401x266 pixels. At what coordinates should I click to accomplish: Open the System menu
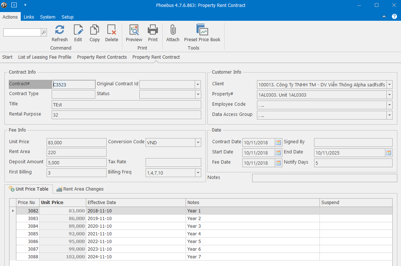point(48,17)
